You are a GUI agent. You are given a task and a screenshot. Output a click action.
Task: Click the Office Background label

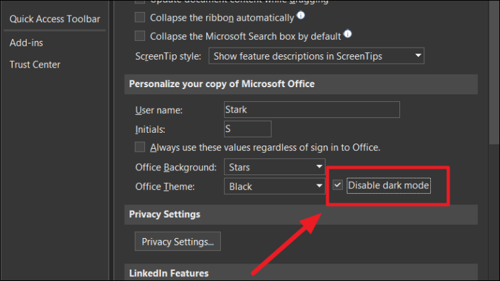click(x=176, y=167)
